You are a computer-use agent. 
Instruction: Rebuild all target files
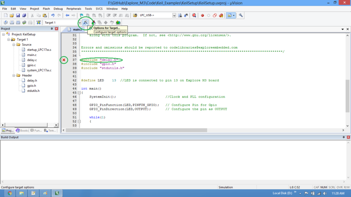[x=18, y=23]
